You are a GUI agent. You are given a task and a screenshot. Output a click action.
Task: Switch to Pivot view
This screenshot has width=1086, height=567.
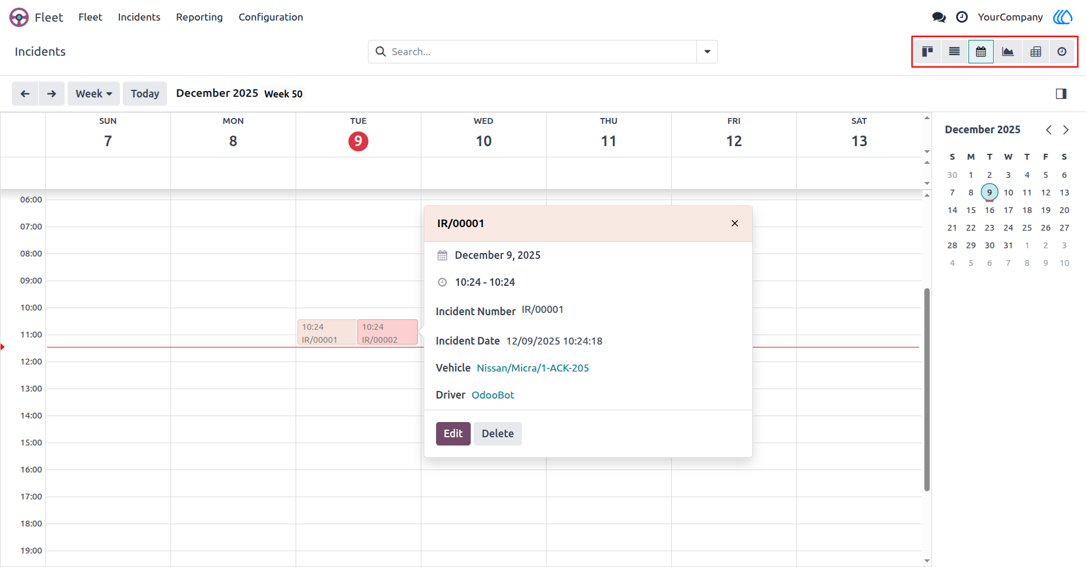click(1035, 52)
